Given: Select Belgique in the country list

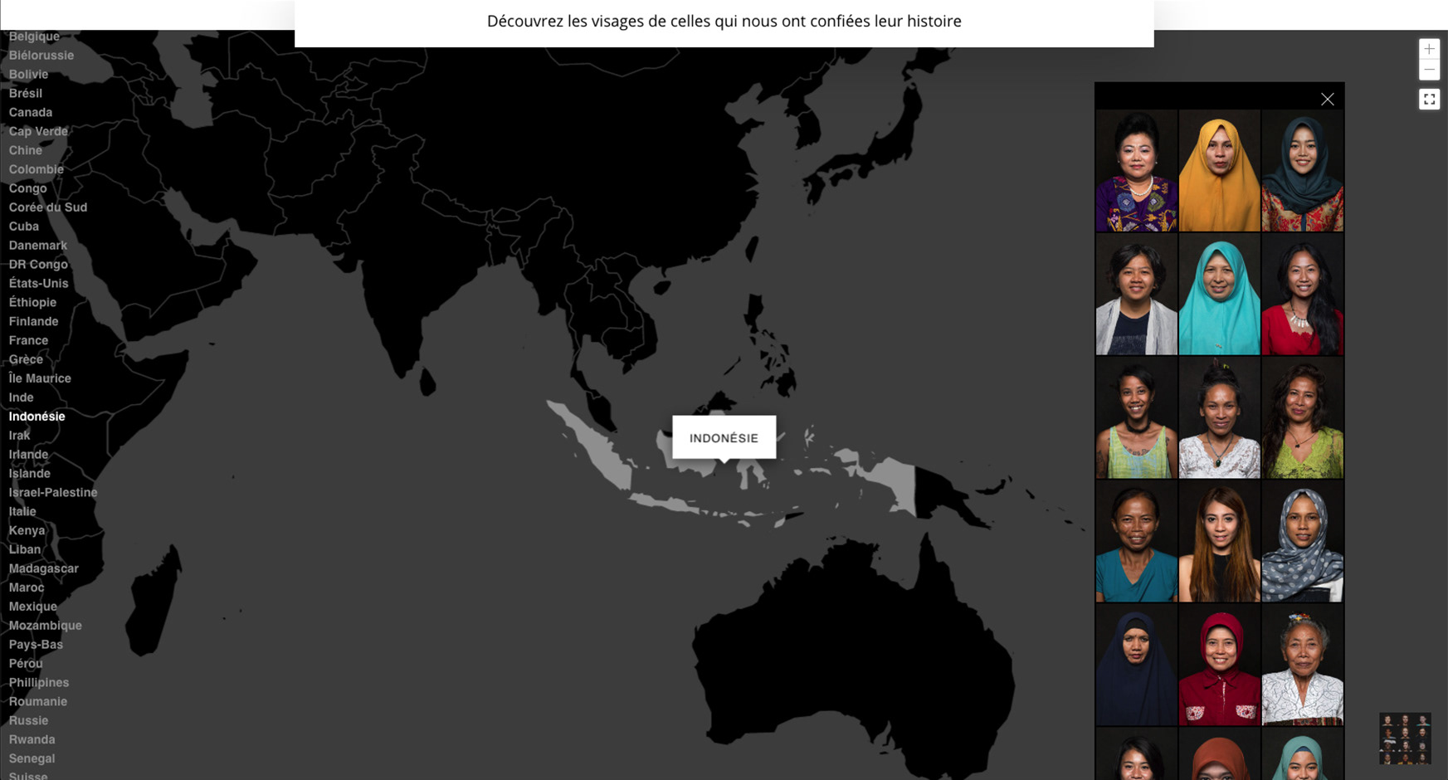Looking at the screenshot, I should point(34,37).
